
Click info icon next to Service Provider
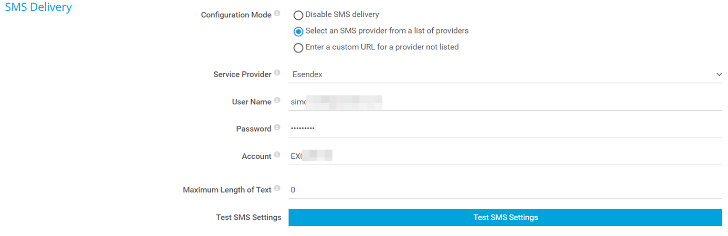tap(277, 73)
